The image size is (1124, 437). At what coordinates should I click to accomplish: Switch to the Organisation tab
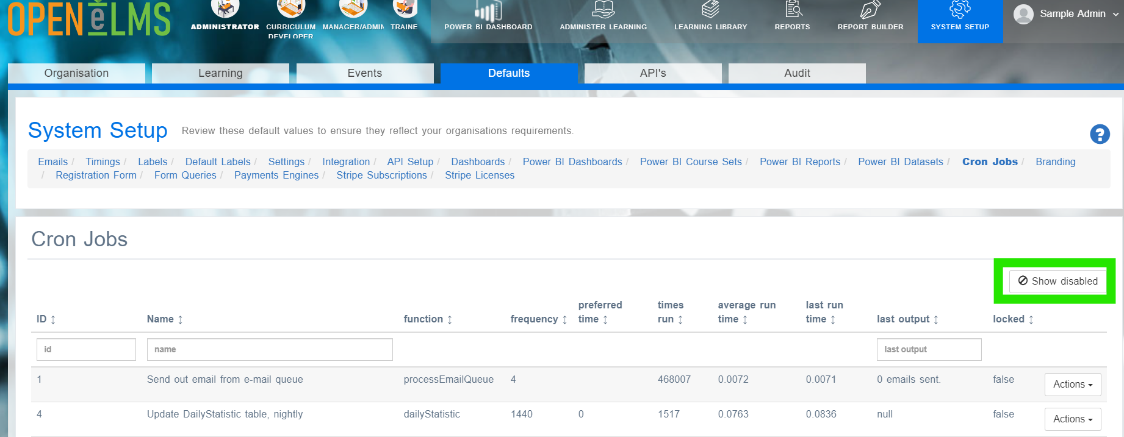coord(76,73)
